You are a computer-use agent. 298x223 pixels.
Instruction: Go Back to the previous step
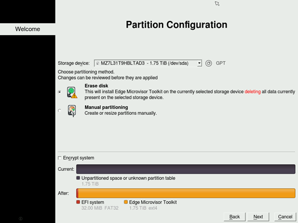(x=235, y=217)
